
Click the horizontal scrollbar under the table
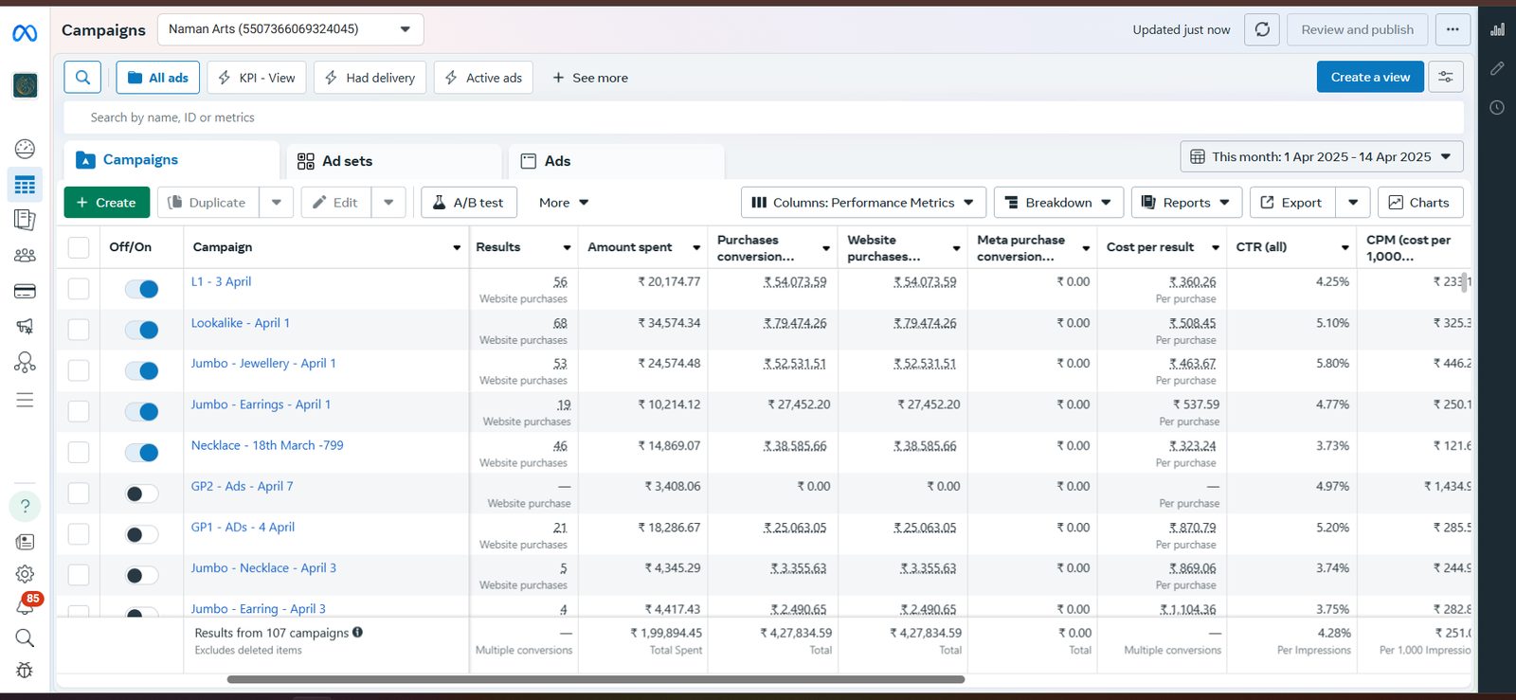coord(595,679)
